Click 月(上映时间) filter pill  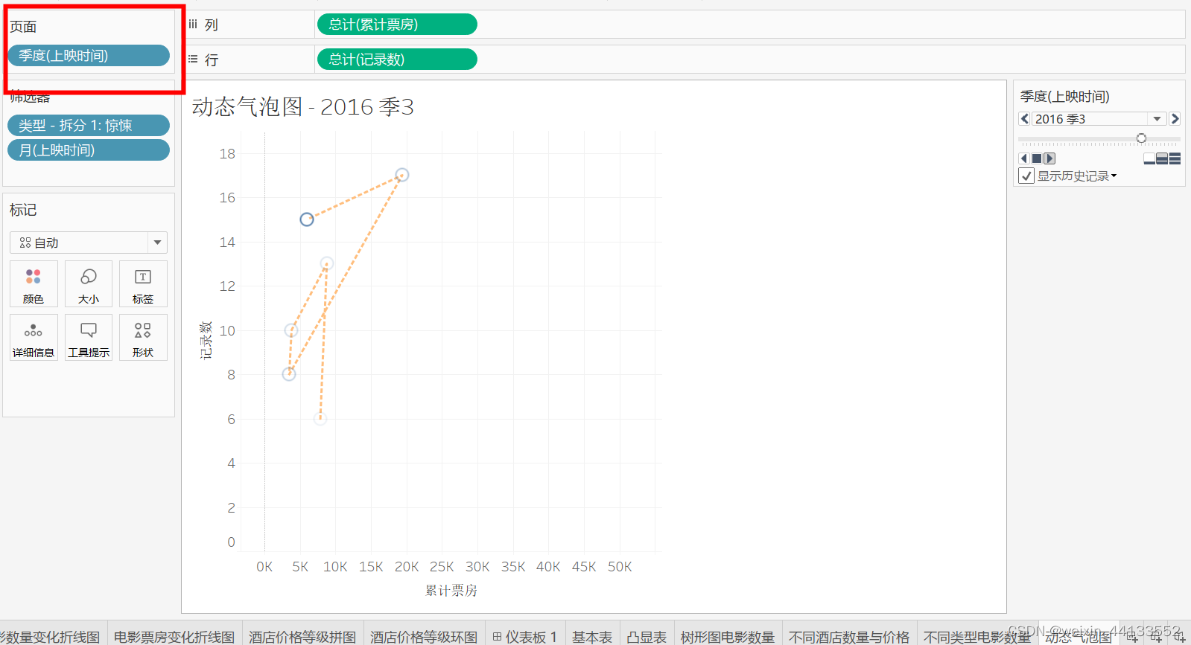(x=89, y=150)
